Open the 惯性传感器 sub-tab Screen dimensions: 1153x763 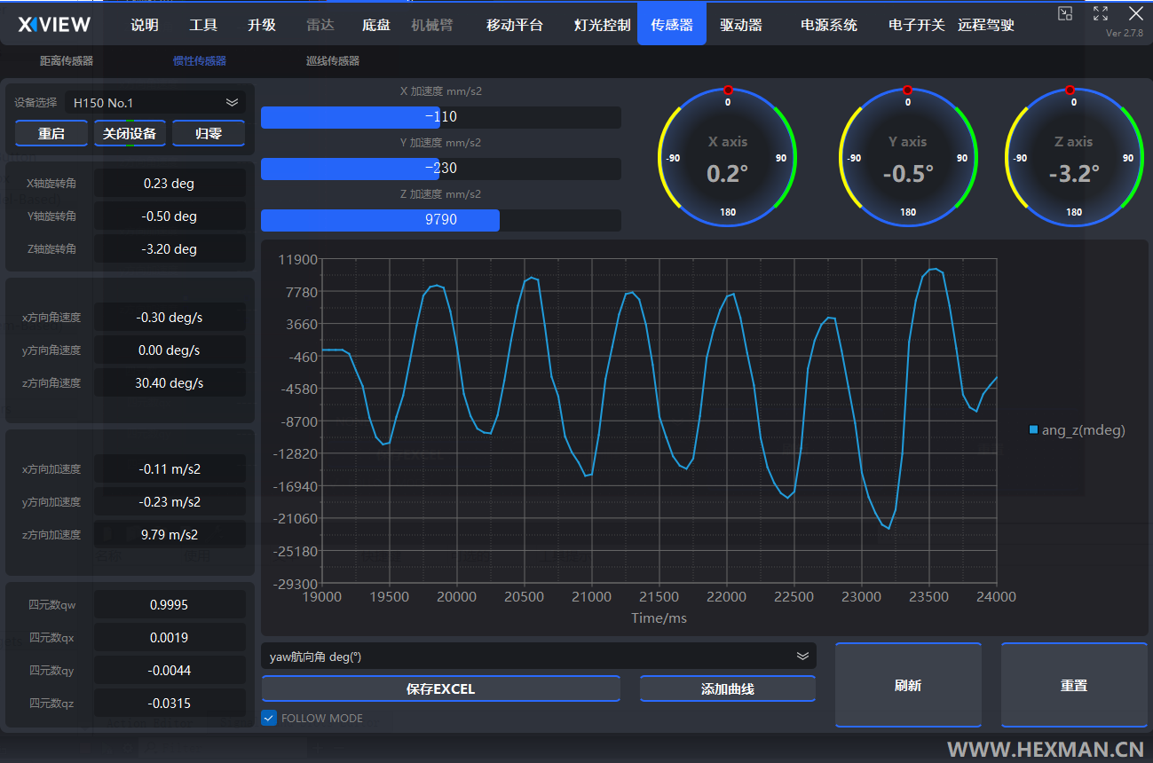tap(200, 61)
